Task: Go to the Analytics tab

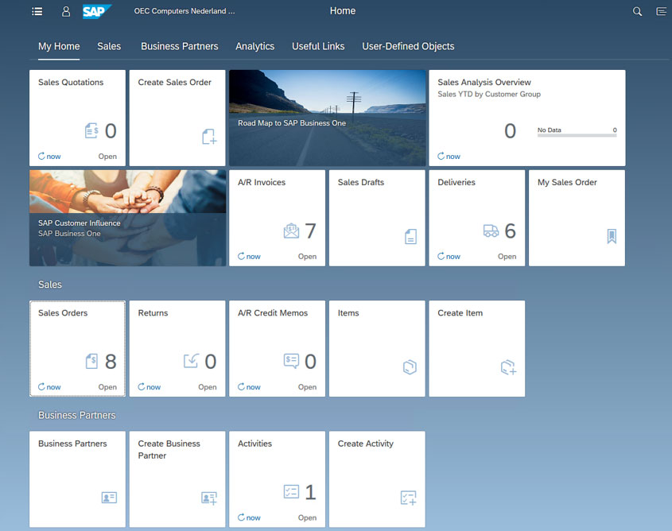Action: [255, 46]
